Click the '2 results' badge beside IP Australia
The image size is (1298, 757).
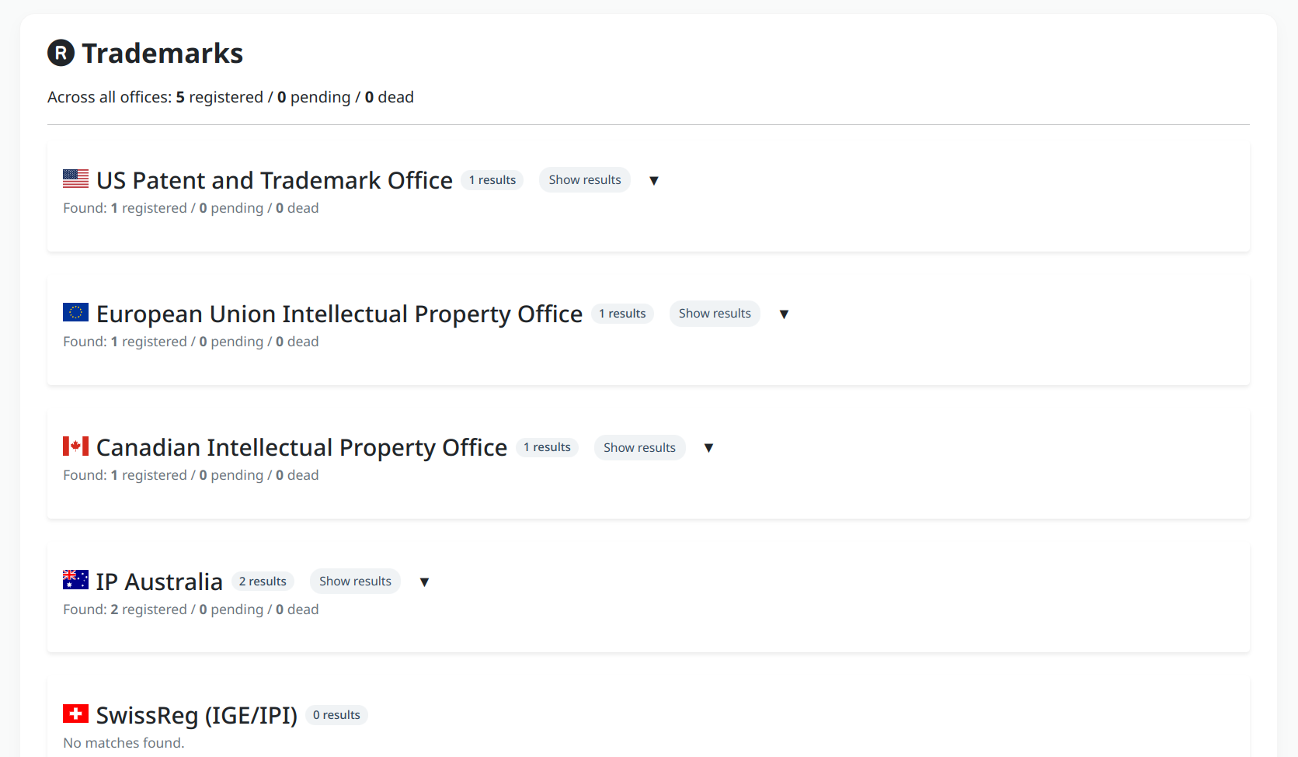click(263, 581)
